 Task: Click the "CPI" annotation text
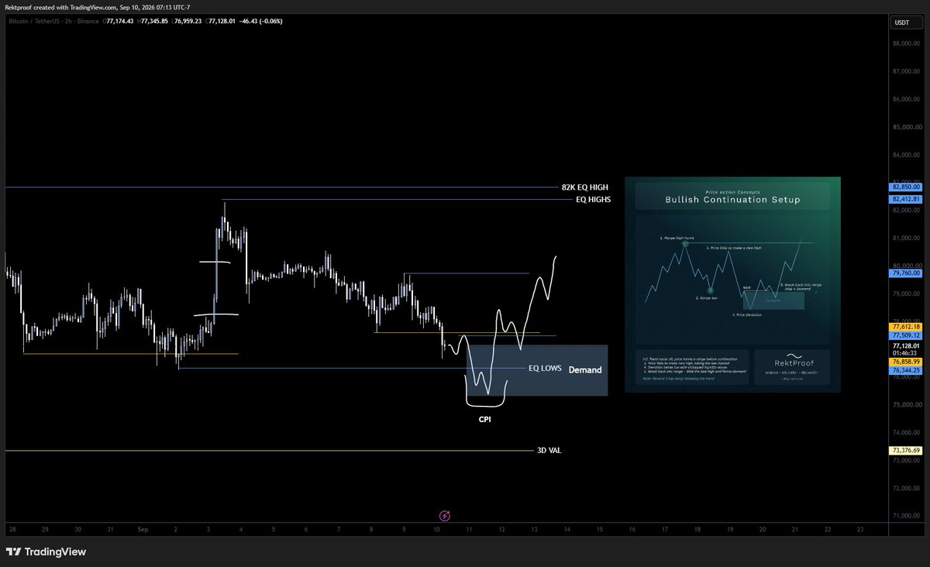tap(484, 419)
